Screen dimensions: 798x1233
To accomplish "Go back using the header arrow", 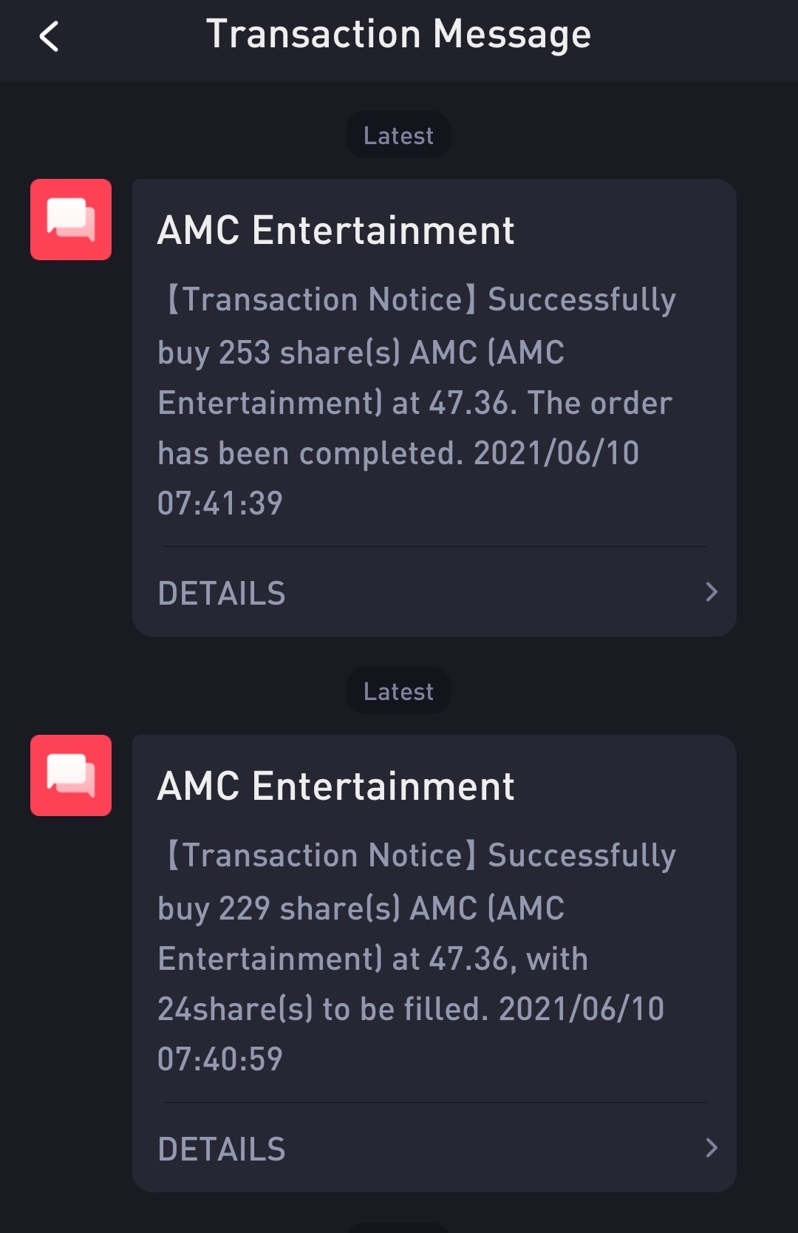I will [49, 36].
